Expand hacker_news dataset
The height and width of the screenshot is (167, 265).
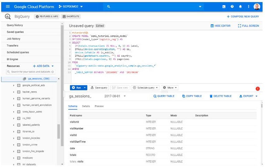click(14, 92)
